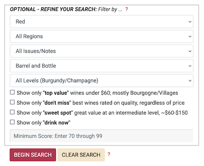This screenshot has width=204, height=166.
Task: Click the chevron arrow on the Red dropdown
Action: click(190, 22)
